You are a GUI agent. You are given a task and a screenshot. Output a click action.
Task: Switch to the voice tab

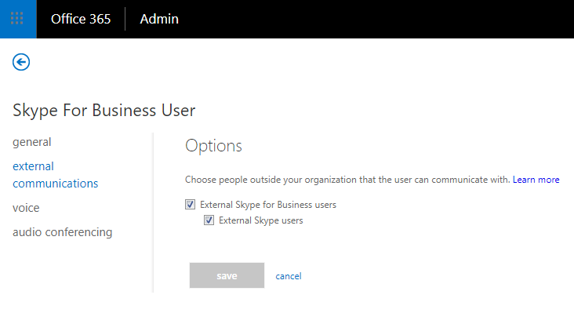pyautogui.click(x=26, y=208)
